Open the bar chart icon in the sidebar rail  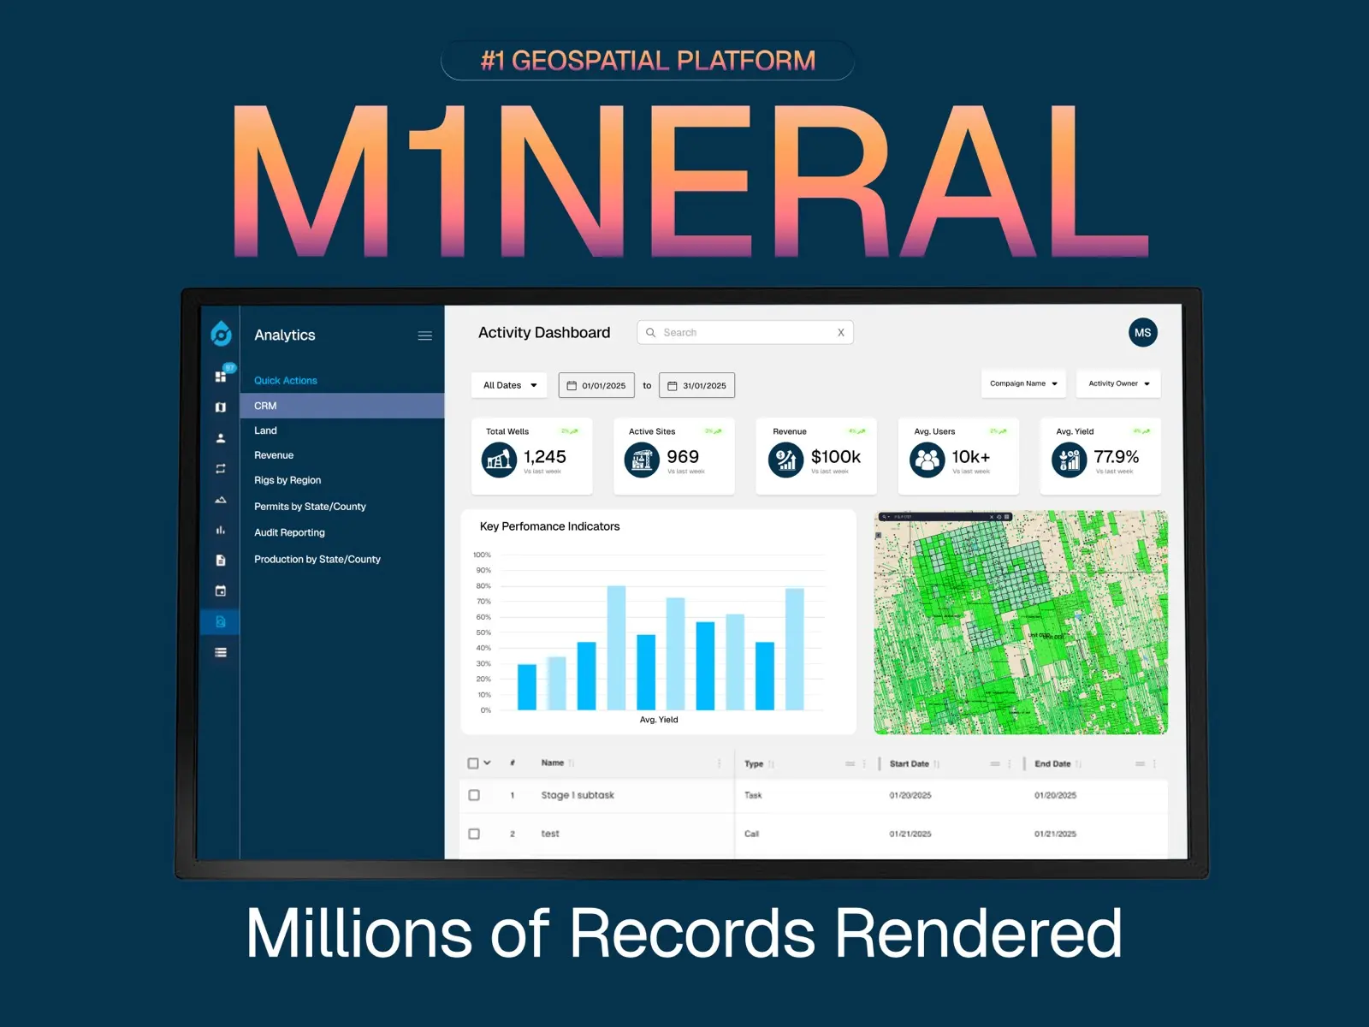pyautogui.click(x=221, y=531)
